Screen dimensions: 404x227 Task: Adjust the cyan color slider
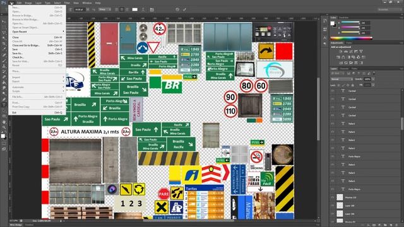350,23
